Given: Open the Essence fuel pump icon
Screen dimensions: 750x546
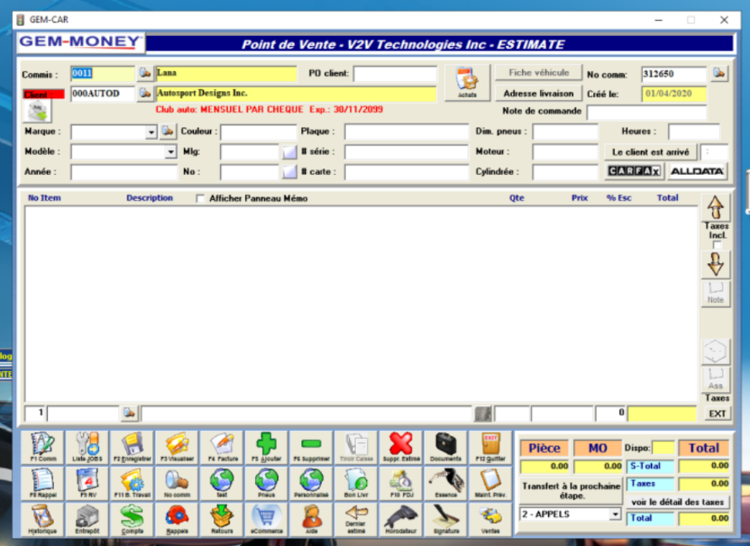Looking at the screenshot, I should [x=446, y=483].
